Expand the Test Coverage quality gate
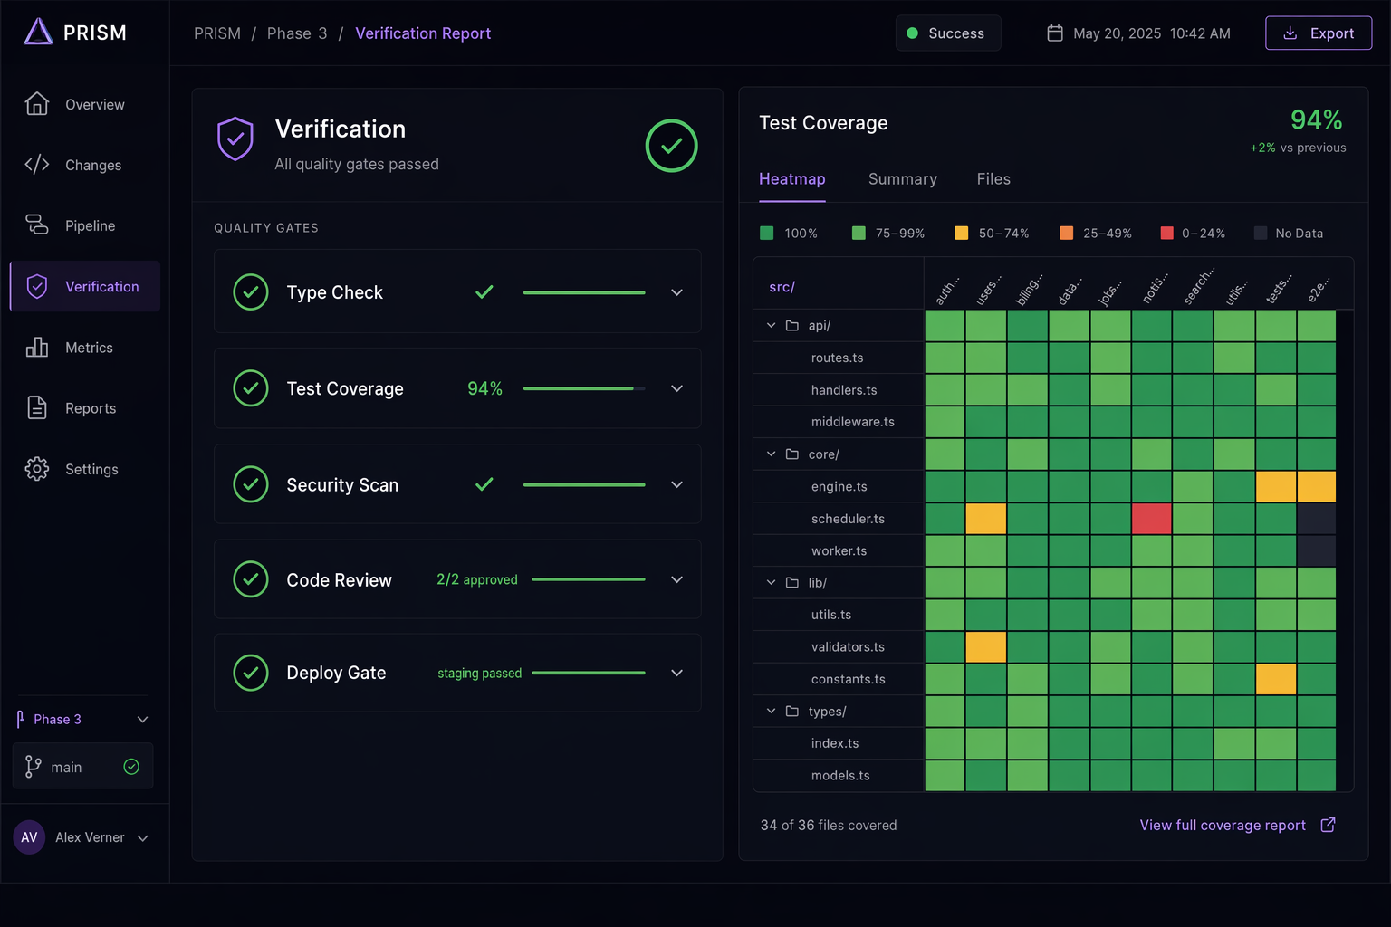The height and width of the screenshot is (927, 1391). (x=676, y=388)
